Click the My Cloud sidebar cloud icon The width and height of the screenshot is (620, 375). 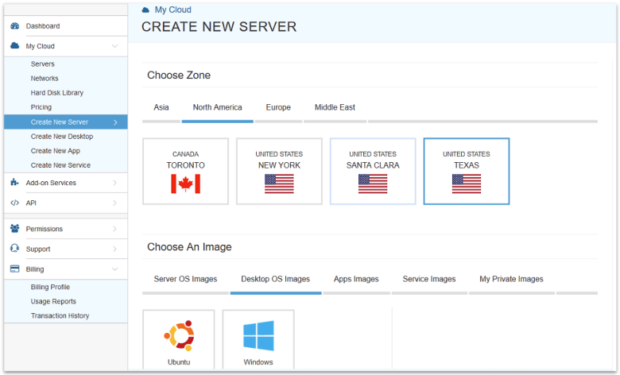[x=14, y=46]
